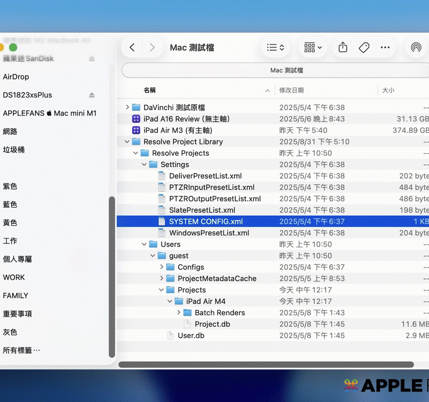Expand the DaVinchi 測試原檔 folder
The height and width of the screenshot is (402, 429).
click(127, 107)
